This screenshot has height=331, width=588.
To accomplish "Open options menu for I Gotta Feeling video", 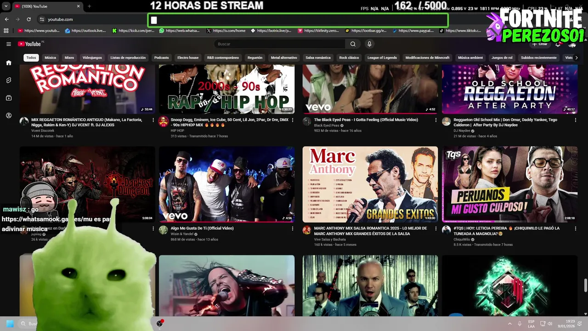I will 436,120.
